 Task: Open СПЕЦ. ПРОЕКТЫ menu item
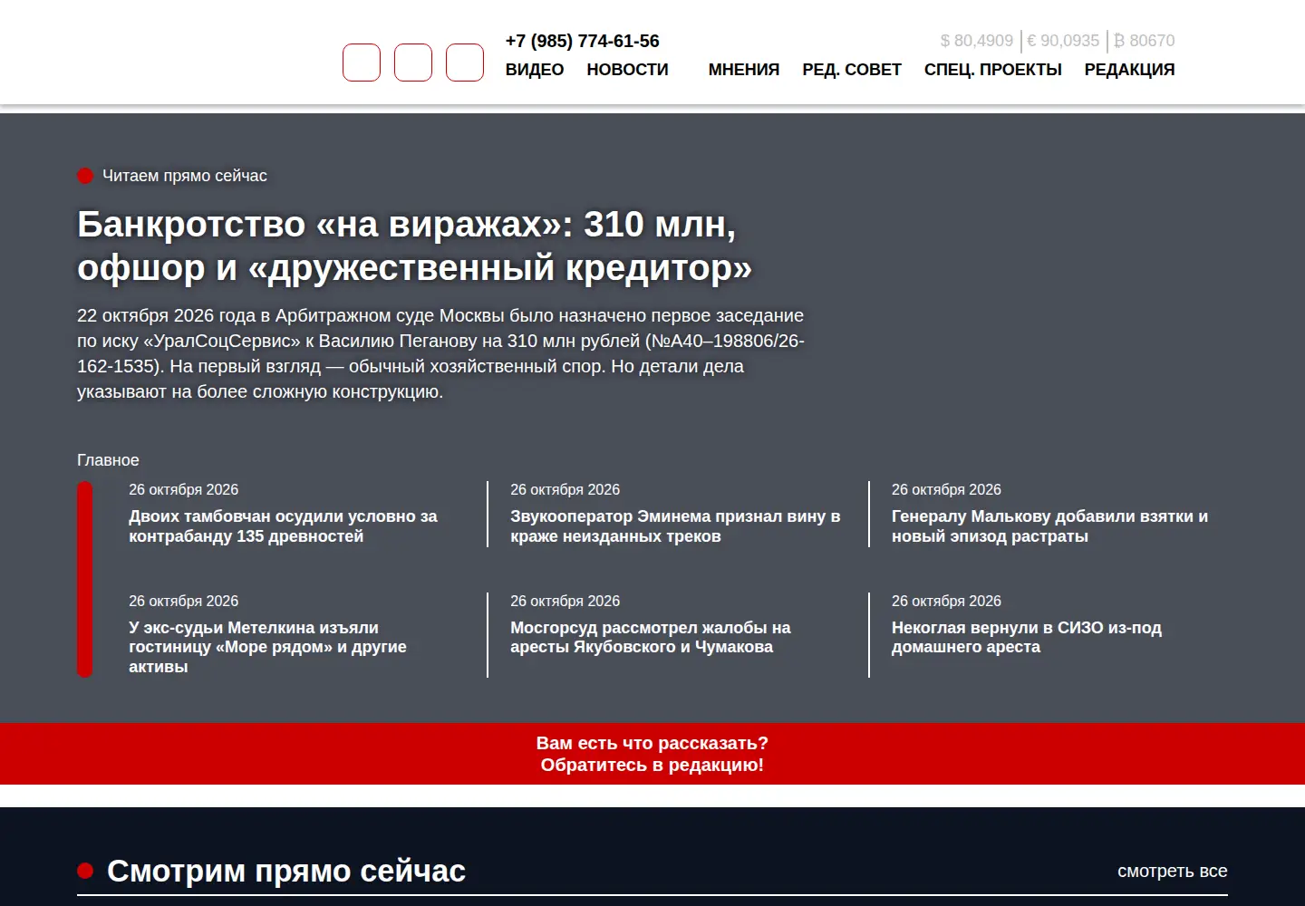(993, 70)
